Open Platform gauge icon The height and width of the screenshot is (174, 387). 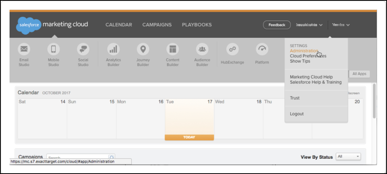coord(262,49)
